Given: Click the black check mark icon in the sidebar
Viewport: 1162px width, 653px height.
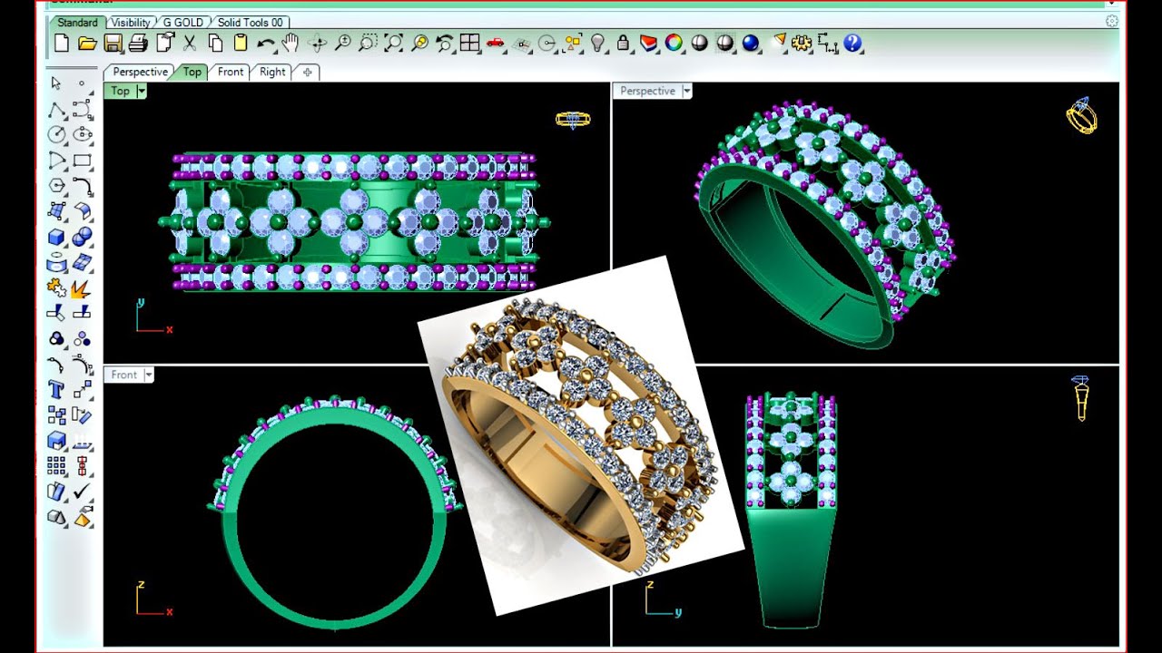Looking at the screenshot, I should pos(82,492).
